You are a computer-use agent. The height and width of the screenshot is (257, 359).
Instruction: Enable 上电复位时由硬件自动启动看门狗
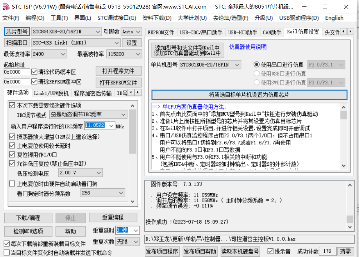[x=12, y=184]
